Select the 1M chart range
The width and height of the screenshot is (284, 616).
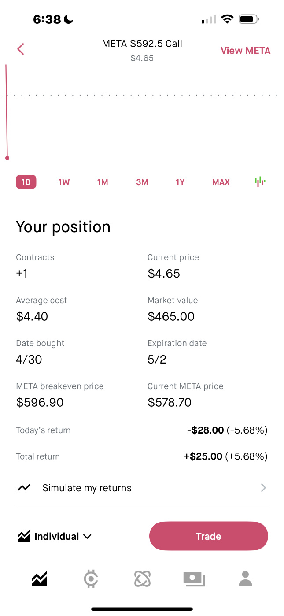103,182
